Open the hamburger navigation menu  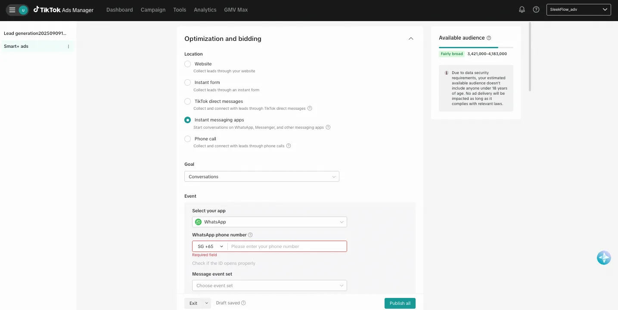pos(12,9)
